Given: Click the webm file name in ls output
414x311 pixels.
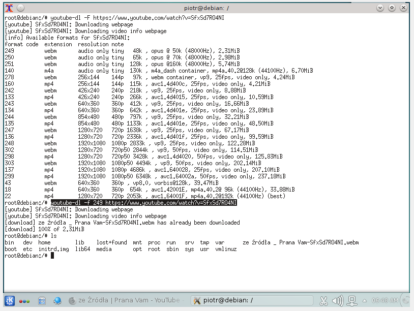Looking at the screenshot, I should pos(301,242).
